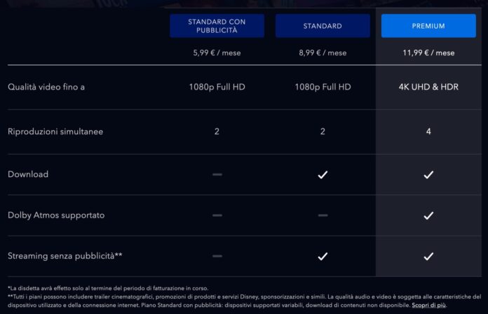Image resolution: width=488 pixels, height=314 pixels.
Task: Click the ad-free streaming checkmark under Premium
Action: (428, 257)
